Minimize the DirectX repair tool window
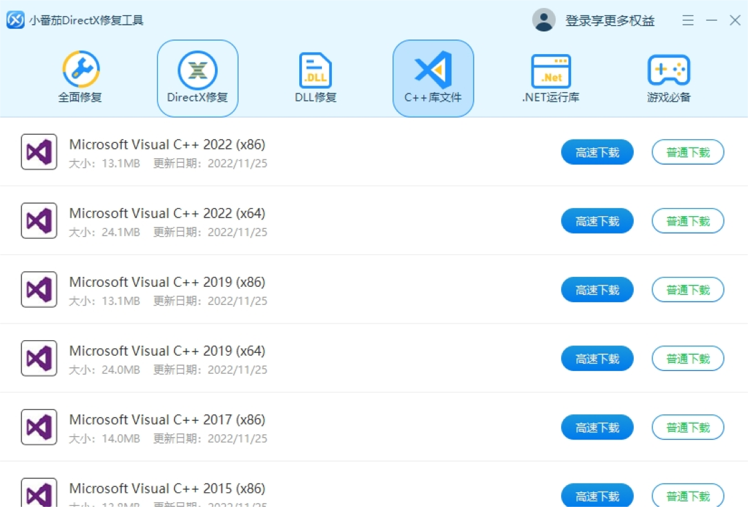Viewport: 748px width, 507px height. tap(712, 20)
